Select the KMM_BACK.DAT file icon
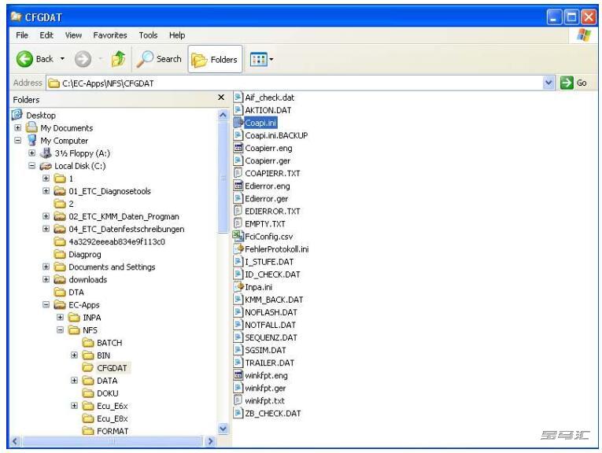The image size is (602, 453). (238, 300)
